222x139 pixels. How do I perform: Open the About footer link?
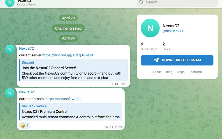[156, 72]
